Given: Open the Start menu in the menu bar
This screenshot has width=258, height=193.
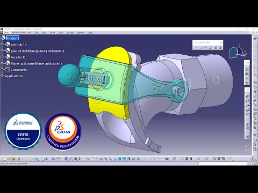Looking at the screenshot, I should coord(6,33).
